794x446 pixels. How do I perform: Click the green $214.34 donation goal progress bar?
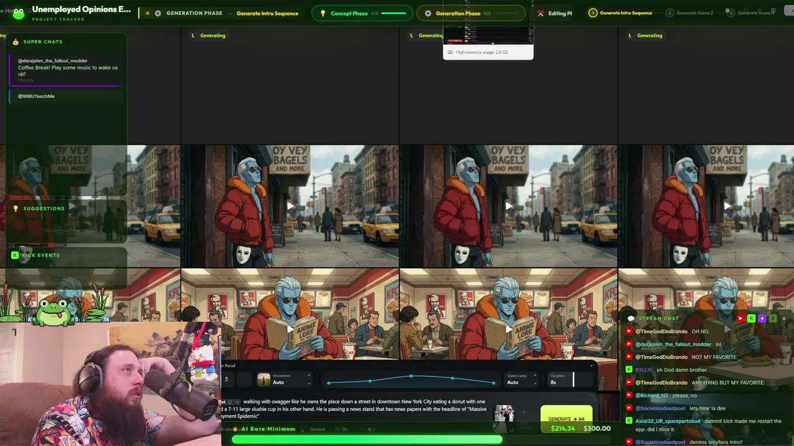(367, 440)
